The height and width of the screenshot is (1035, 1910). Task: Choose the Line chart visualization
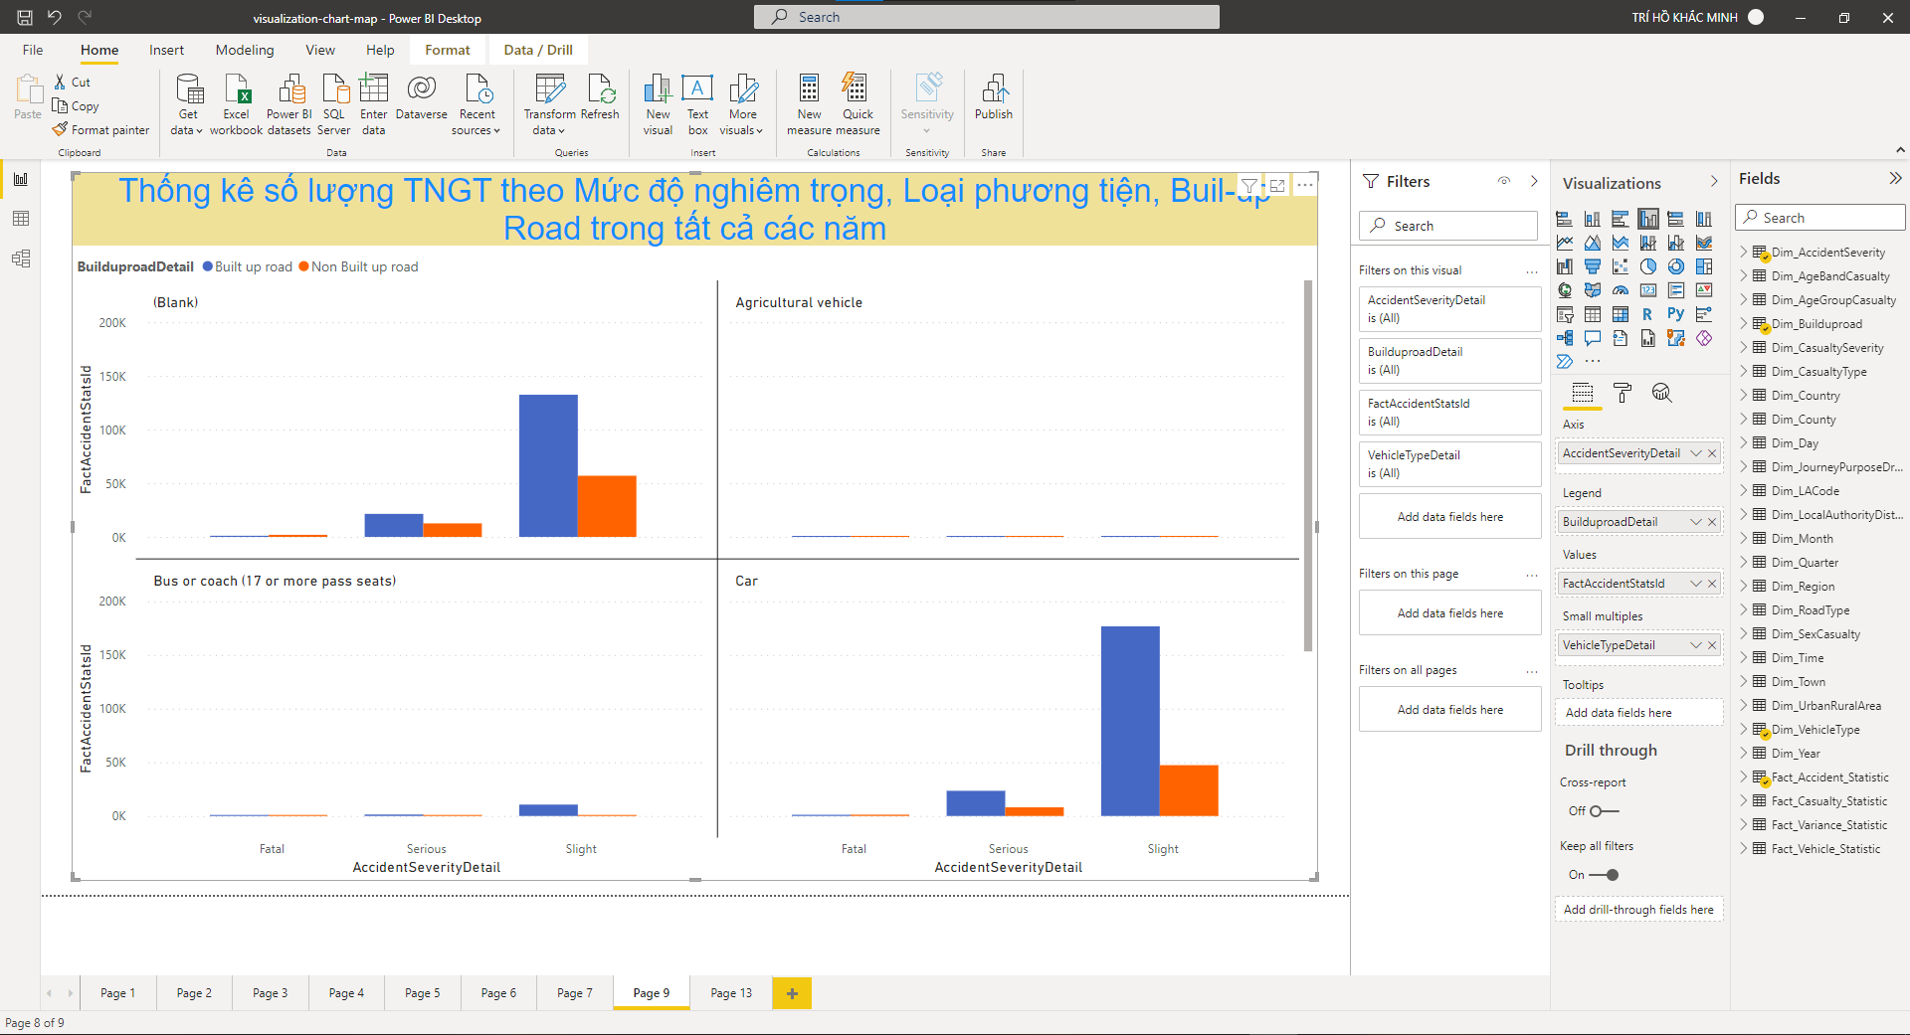click(x=1565, y=243)
